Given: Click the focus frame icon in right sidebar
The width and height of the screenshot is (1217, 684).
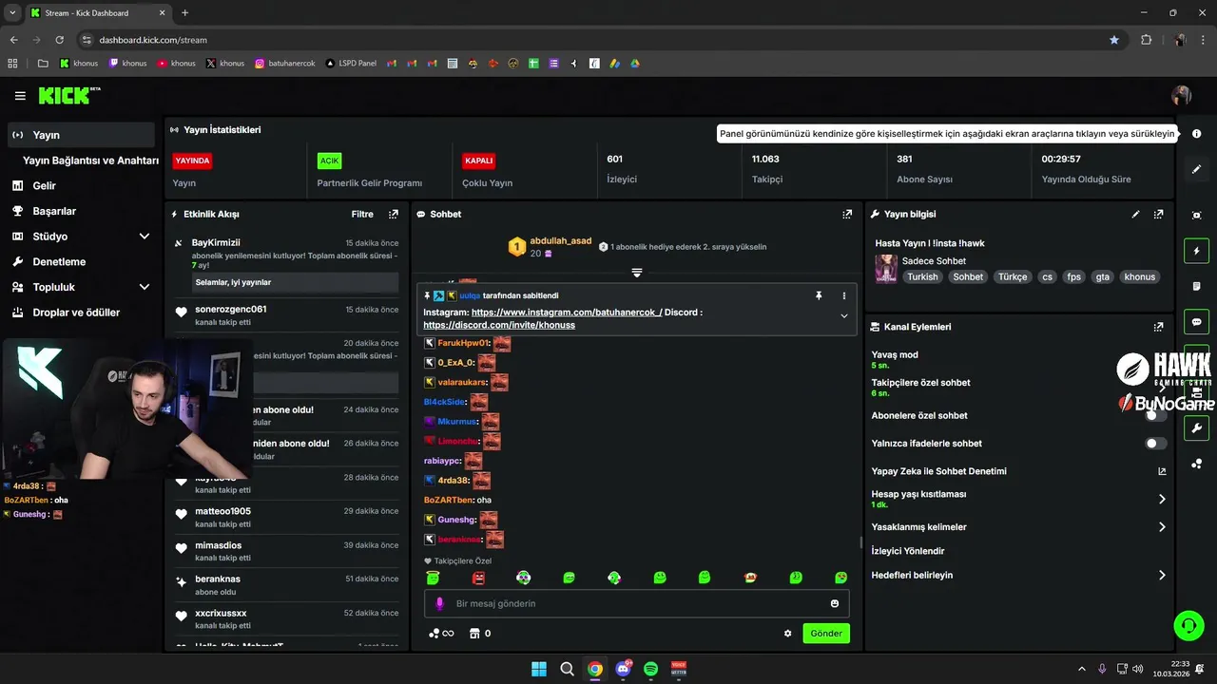Looking at the screenshot, I should (1196, 216).
